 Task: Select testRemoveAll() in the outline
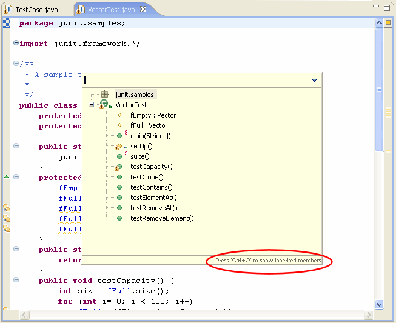pos(154,208)
